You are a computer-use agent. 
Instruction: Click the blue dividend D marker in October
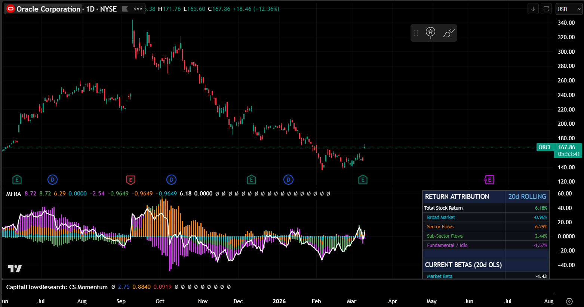click(x=171, y=180)
